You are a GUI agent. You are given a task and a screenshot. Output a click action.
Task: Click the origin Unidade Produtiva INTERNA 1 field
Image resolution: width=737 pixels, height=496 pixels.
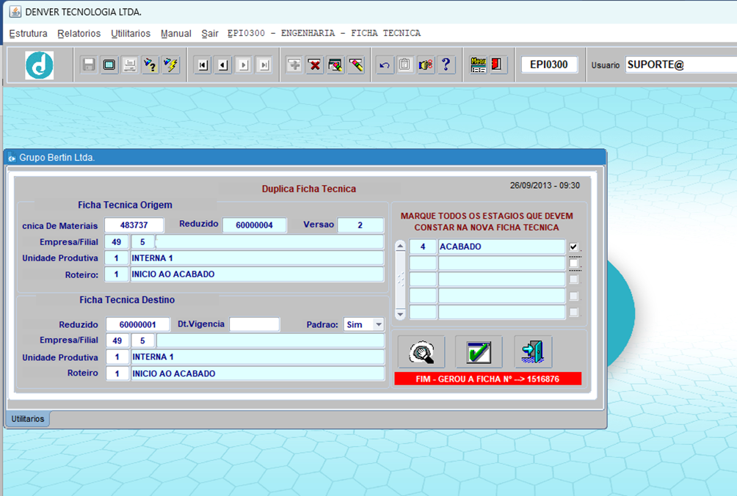(x=257, y=258)
